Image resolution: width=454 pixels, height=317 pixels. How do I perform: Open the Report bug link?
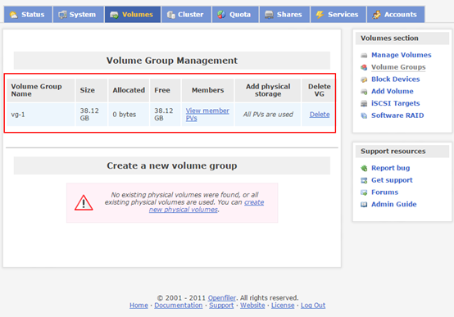(x=391, y=168)
